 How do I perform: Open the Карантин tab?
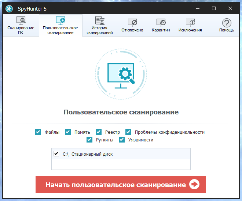(x=161, y=26)
